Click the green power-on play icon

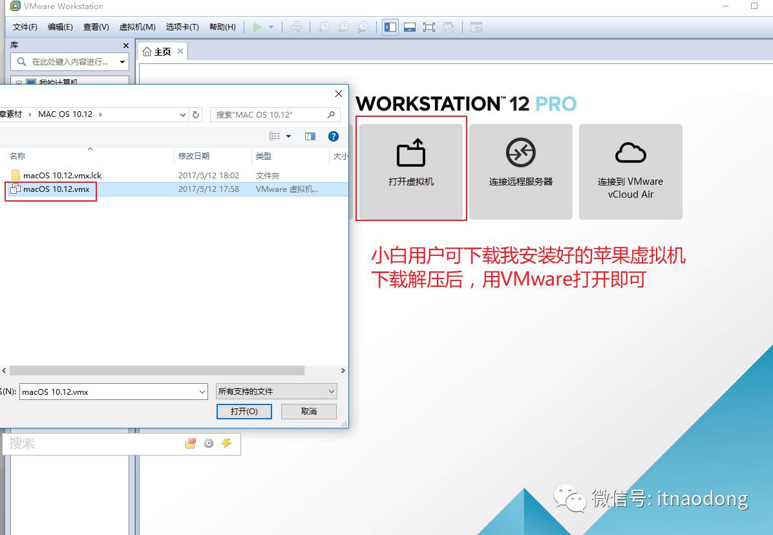coord(257,27)
